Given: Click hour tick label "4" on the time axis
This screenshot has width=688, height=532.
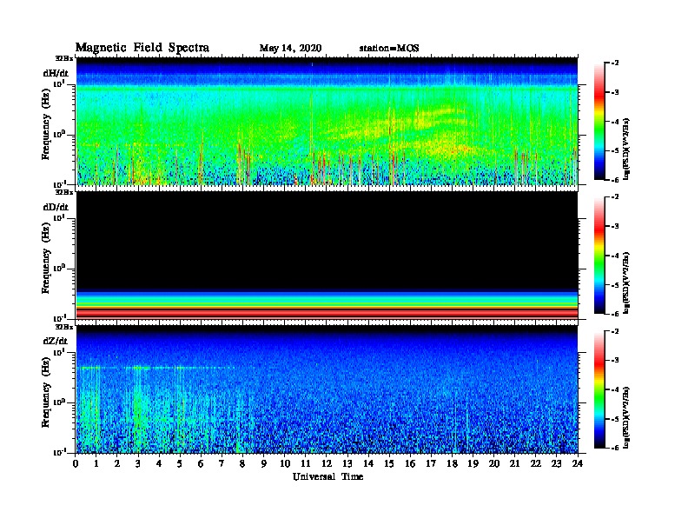Looking at the screenshot, I should 159,464.
